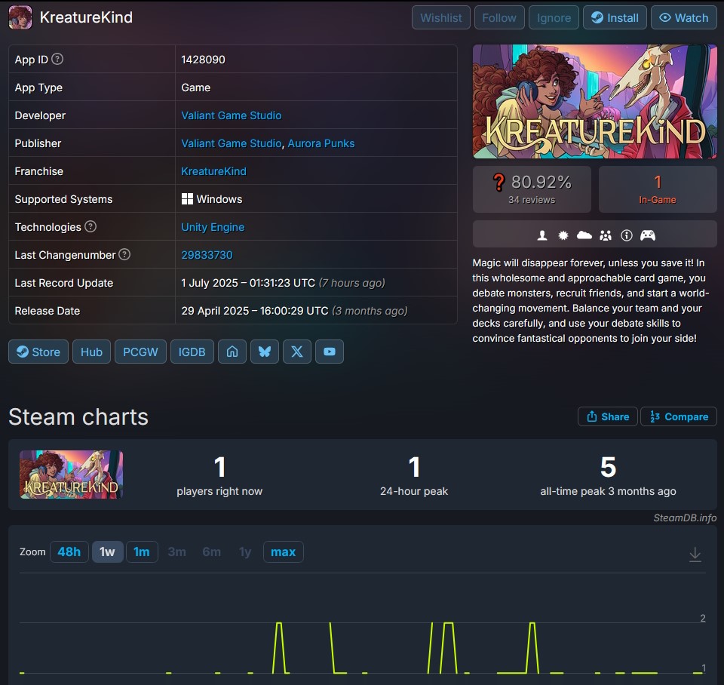Set chart zoom to 1y
The height and width of the screenshot is (685, 724).
pyautogui.click(x=245, y=551)
